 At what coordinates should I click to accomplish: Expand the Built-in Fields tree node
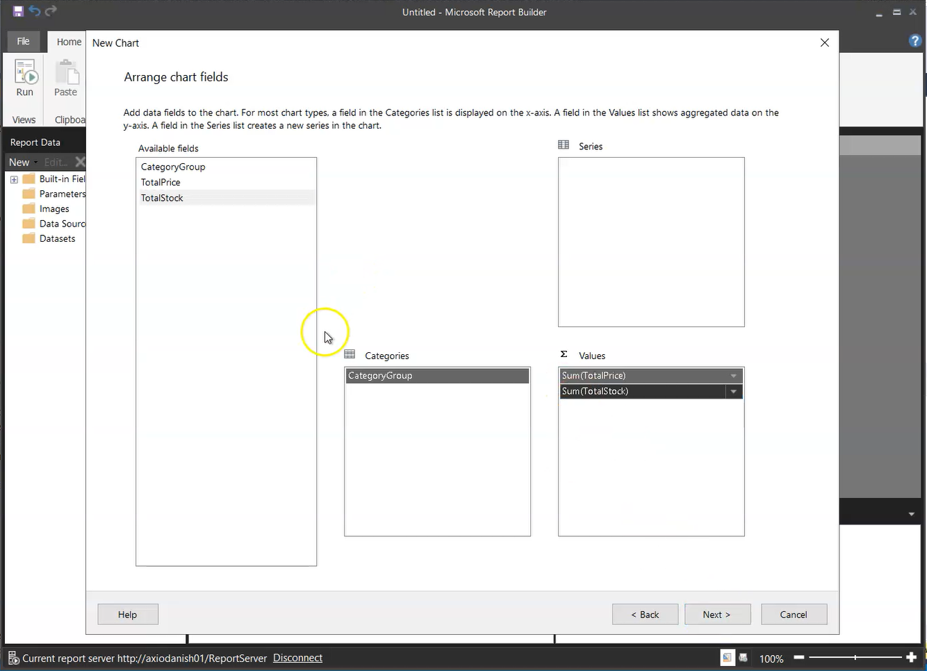click(14, 179)
